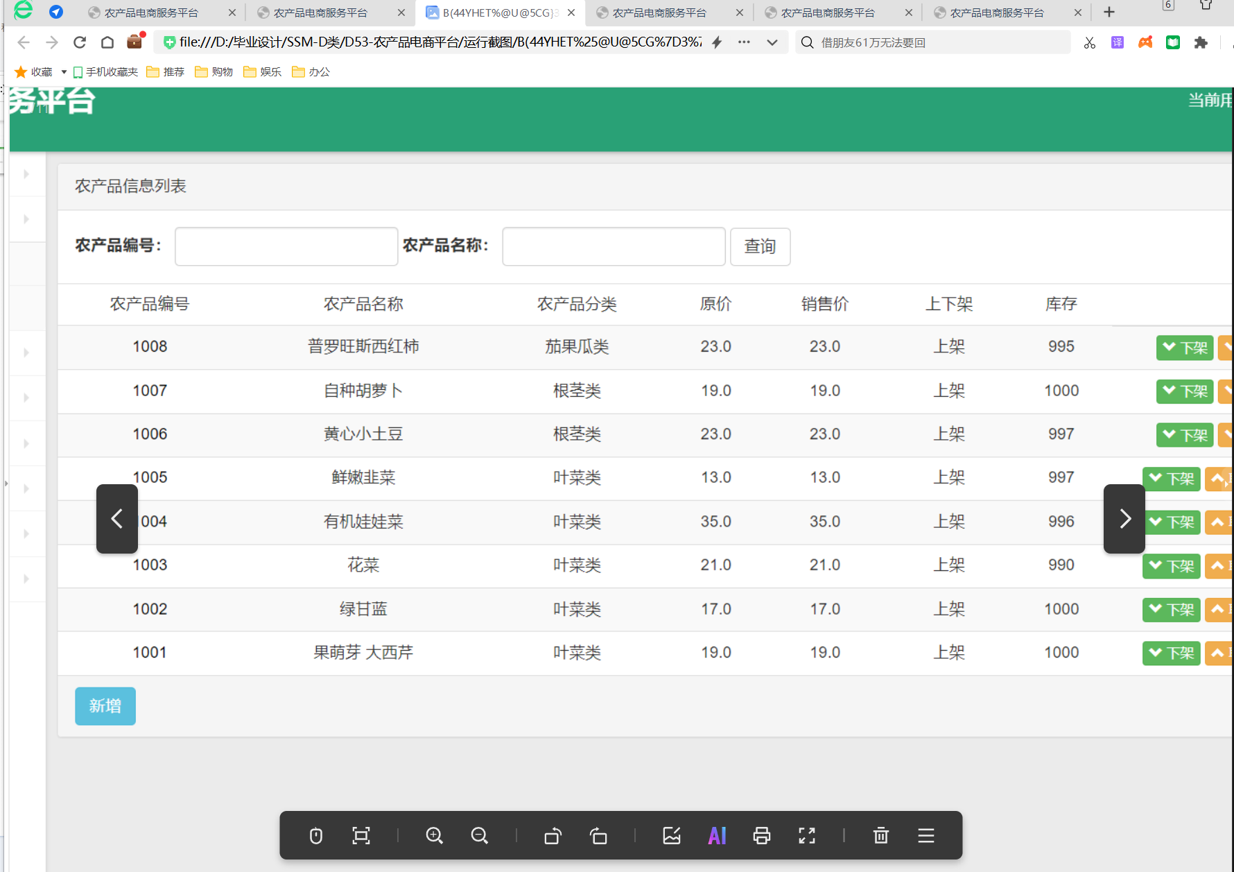Click the green 下架 button in row 1007

tap(1185, 391)
